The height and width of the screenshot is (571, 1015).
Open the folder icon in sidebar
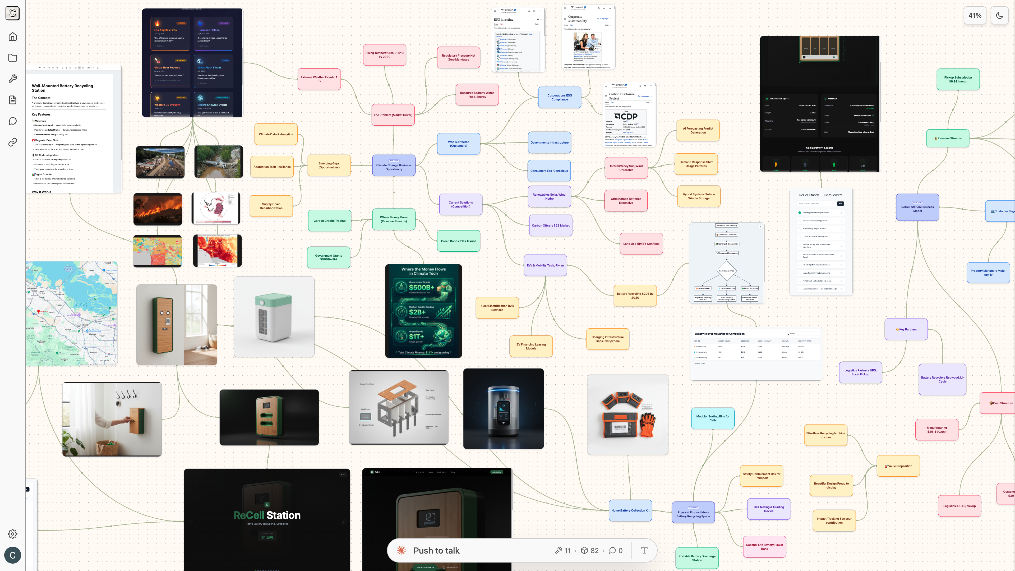[x=13, y=58]
